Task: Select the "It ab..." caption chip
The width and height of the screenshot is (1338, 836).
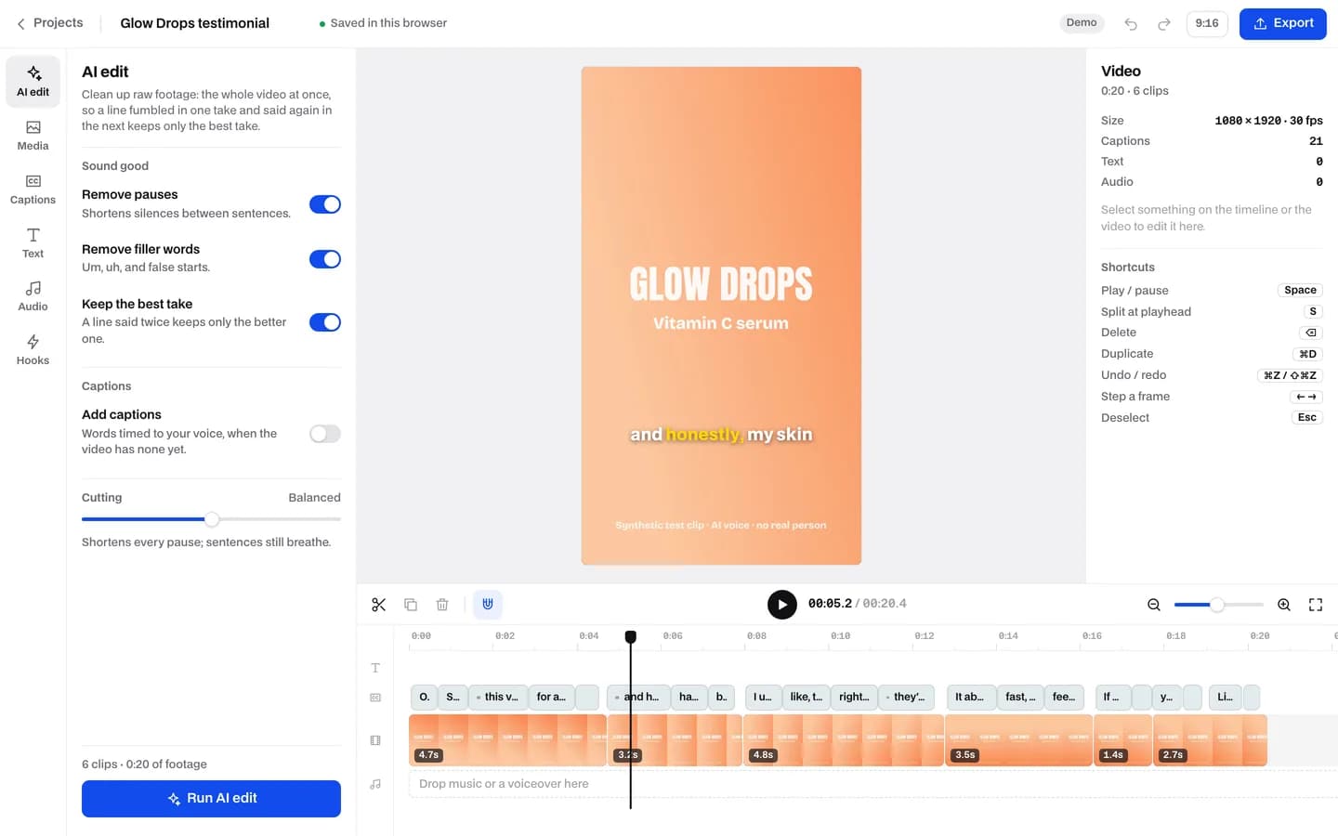Action: pyautogui.click(x=971, y=697)
